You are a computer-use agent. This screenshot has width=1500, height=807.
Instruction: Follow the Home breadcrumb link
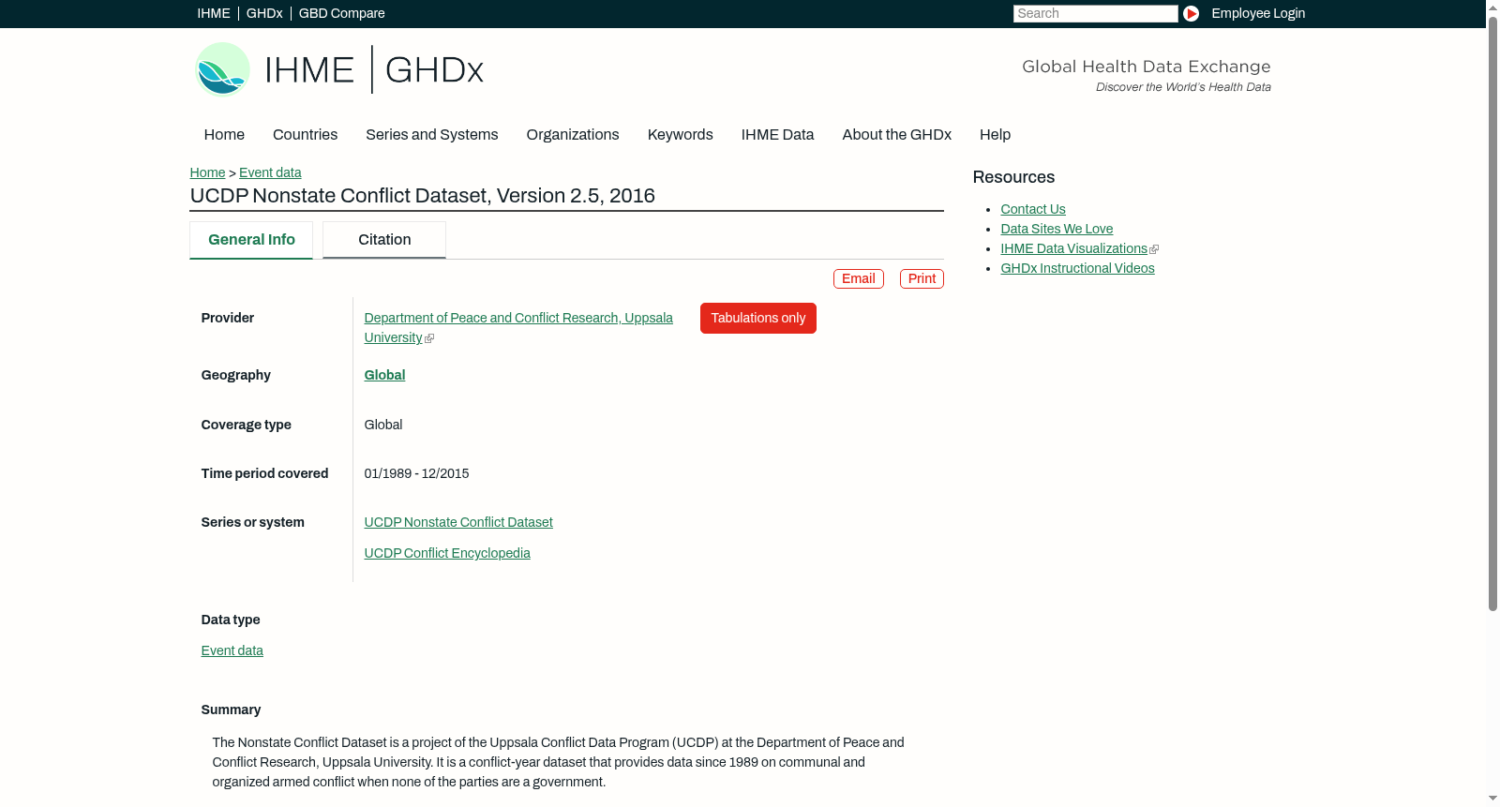(x=207, y=172)
